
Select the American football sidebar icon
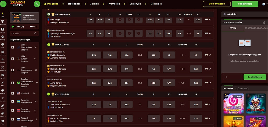pyautogui.click(x=3, y=113)
